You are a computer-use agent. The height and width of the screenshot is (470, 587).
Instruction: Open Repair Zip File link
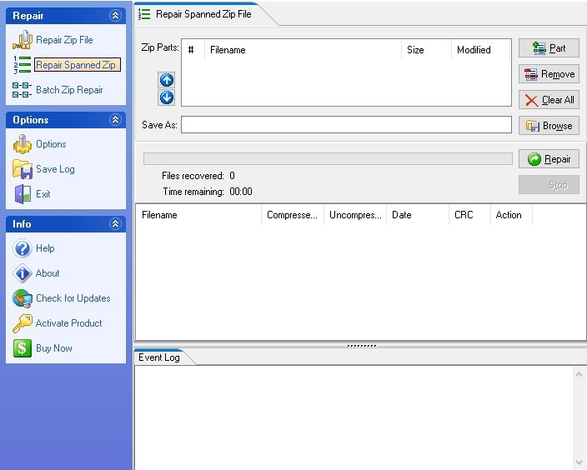[64, 40]
